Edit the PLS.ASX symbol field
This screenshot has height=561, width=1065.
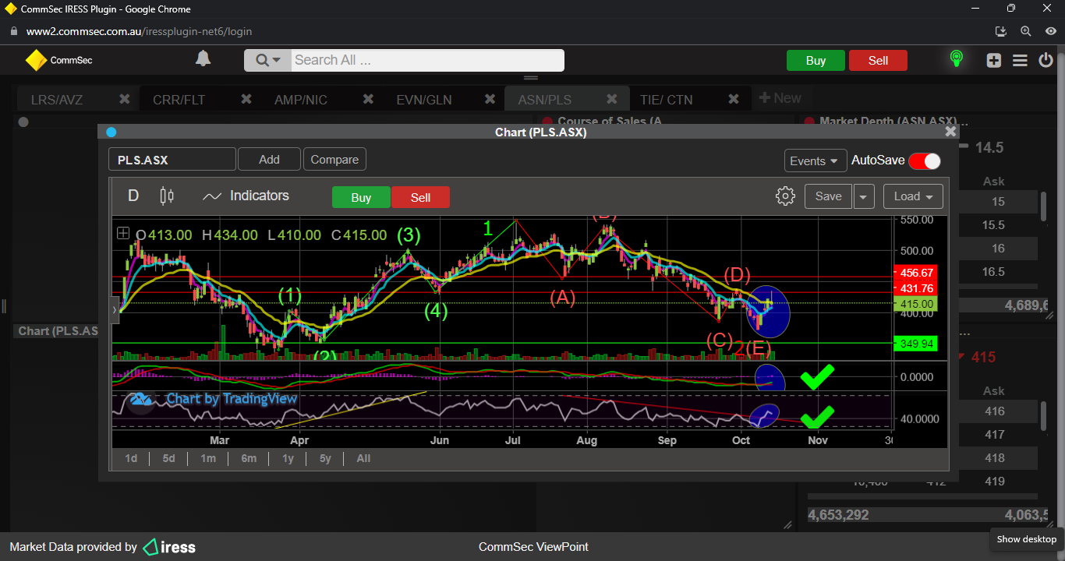[x=172, y=160]
